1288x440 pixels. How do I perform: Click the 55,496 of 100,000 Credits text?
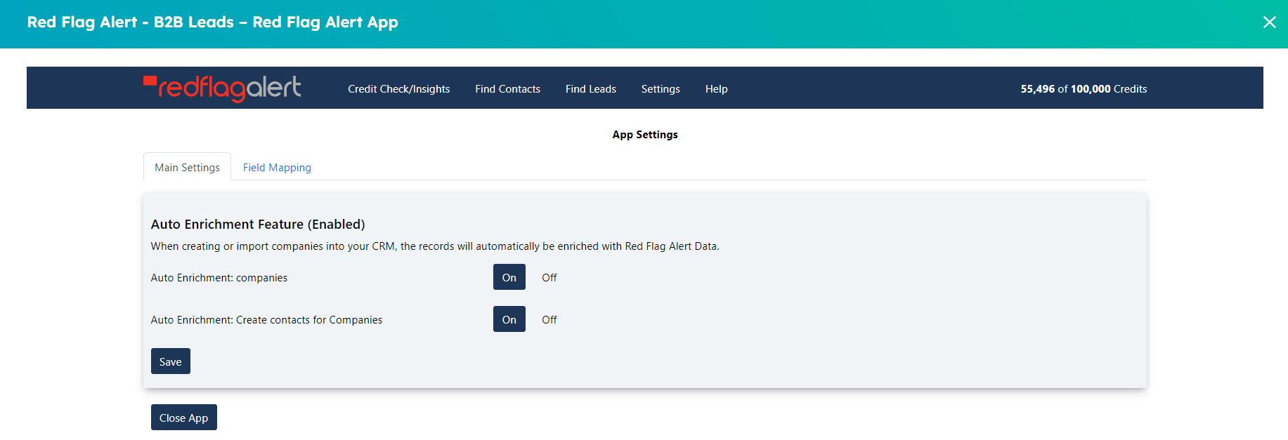tap(1084, 89)
